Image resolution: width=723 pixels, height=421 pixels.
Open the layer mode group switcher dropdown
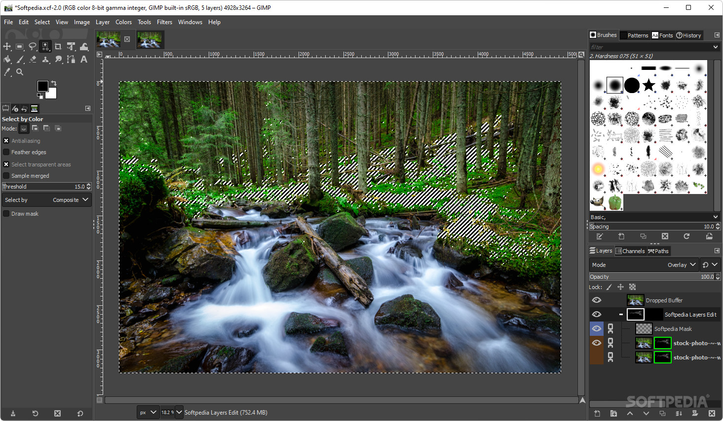point(710,265)
